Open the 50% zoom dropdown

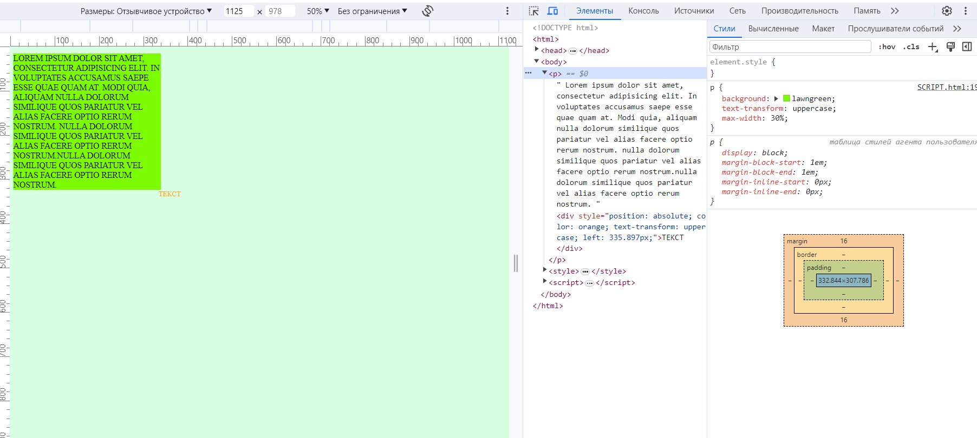coord(318,11)
